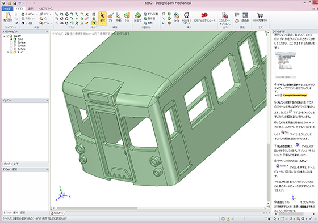The width and height of the screenshot is (318, 223).
Task: Expand the curves folder tree node
Action: (x=8, y=52)
